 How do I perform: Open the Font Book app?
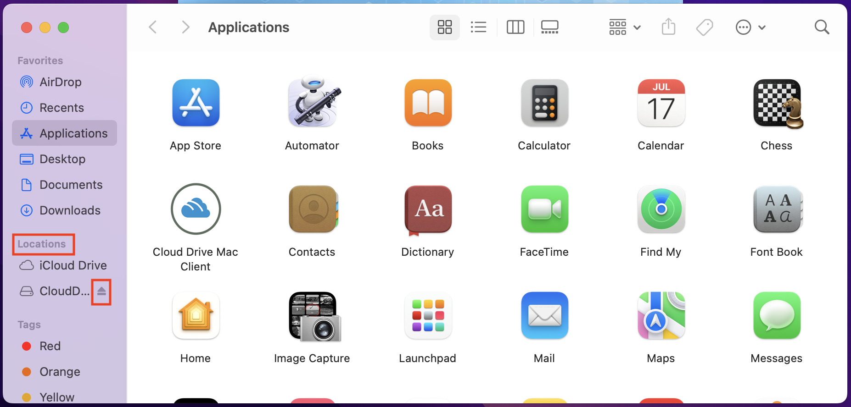coord(778,209)
